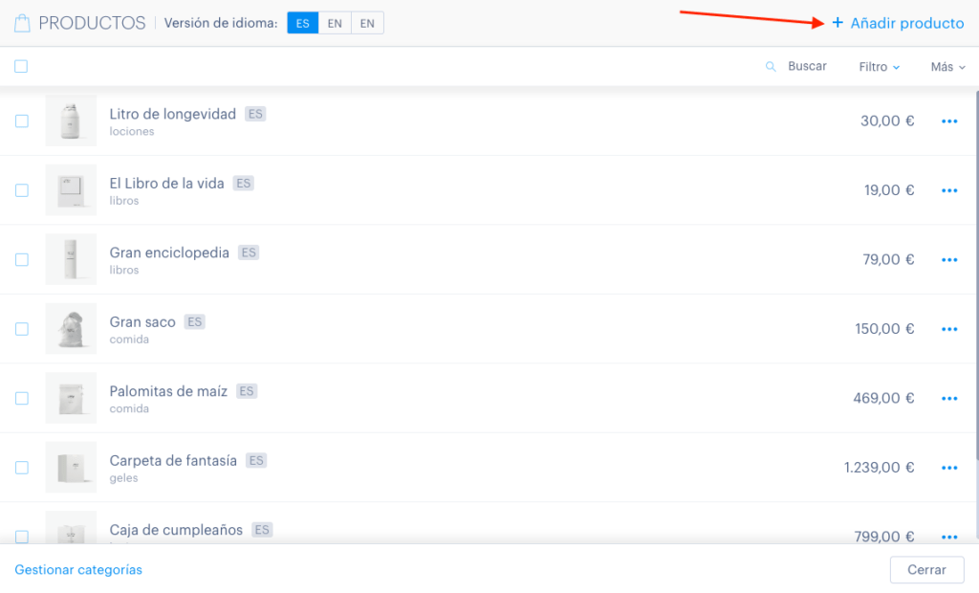The width and height of the screenshot is (979, 593).
Task: Click Añadir producto
Action: 898,23
